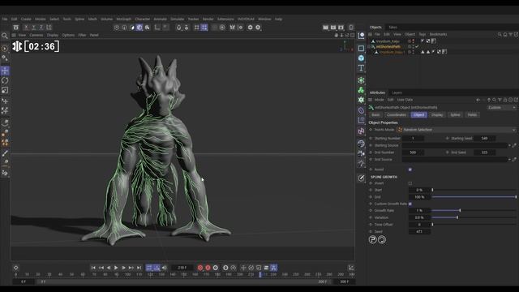Select the Scale tool in left toolbar
This screenshot has height=292, width=519.
[x=5, y=90]
